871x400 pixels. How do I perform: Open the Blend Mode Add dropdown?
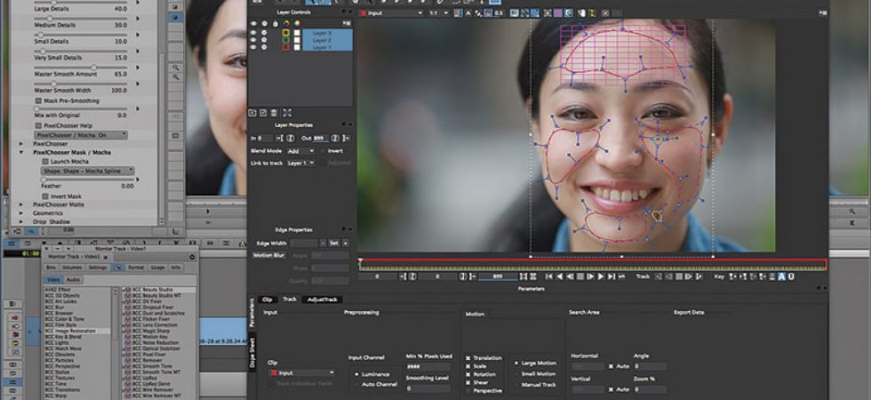302,150
